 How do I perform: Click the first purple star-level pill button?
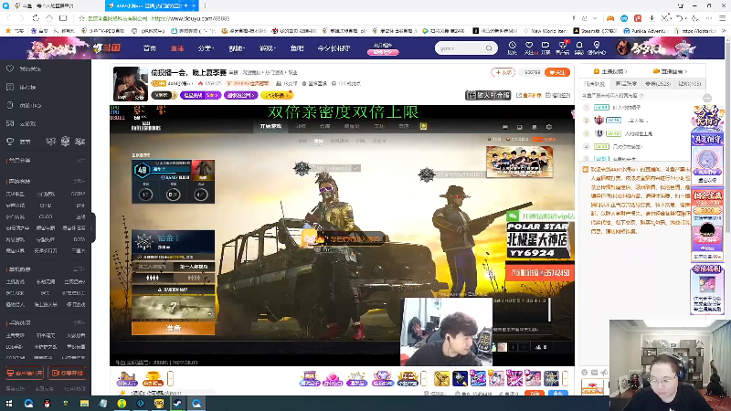click(x=200, y=95)
